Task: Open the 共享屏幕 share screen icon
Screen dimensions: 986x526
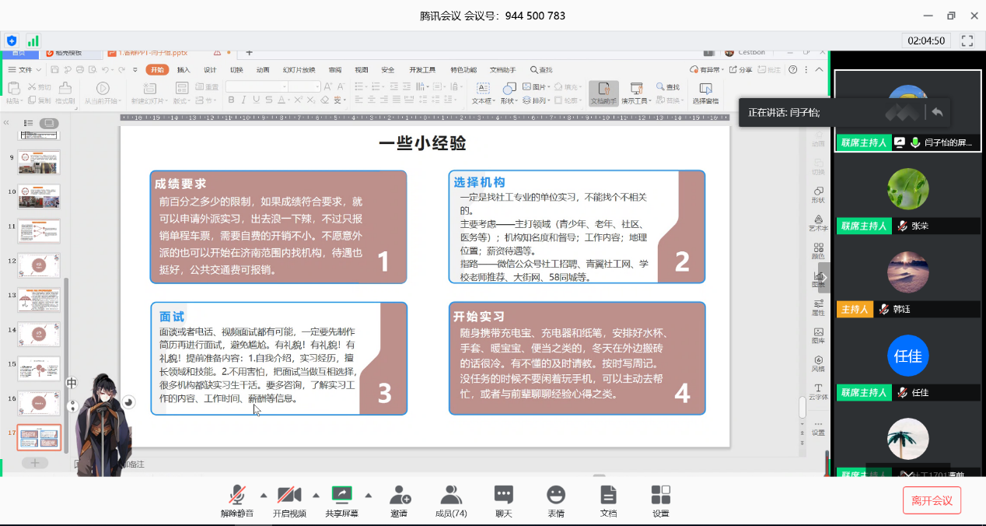Action: (341, 500)
